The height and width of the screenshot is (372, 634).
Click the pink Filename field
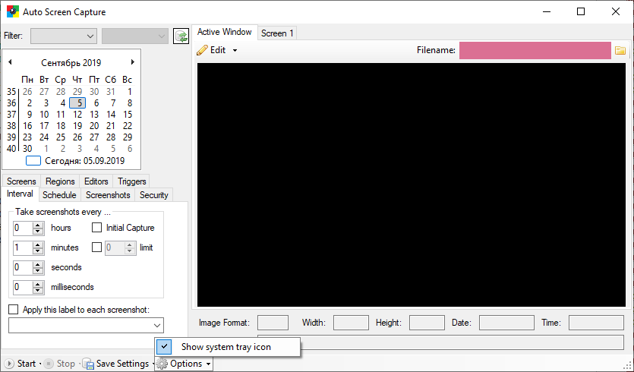point(535,51)
